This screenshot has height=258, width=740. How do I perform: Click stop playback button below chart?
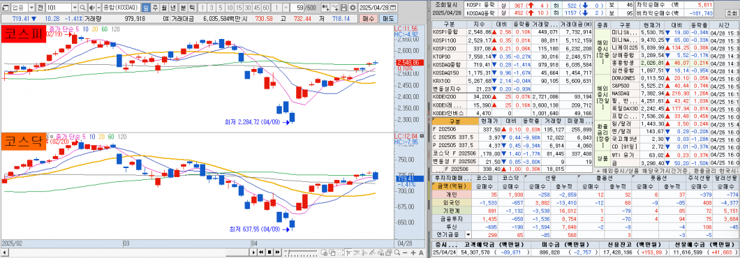(x=269, y=253)
